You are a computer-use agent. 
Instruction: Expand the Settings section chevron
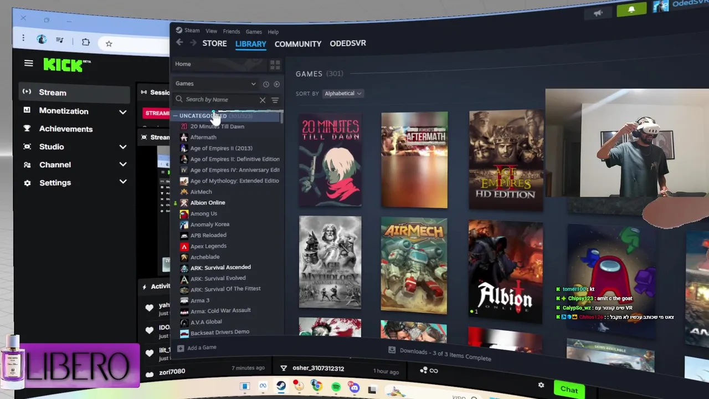122,182
